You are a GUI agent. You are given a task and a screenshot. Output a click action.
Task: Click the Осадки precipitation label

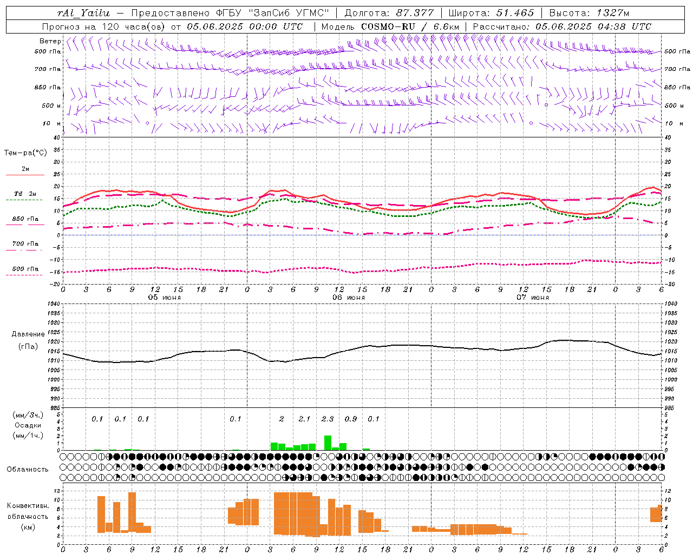click(28, 425)
